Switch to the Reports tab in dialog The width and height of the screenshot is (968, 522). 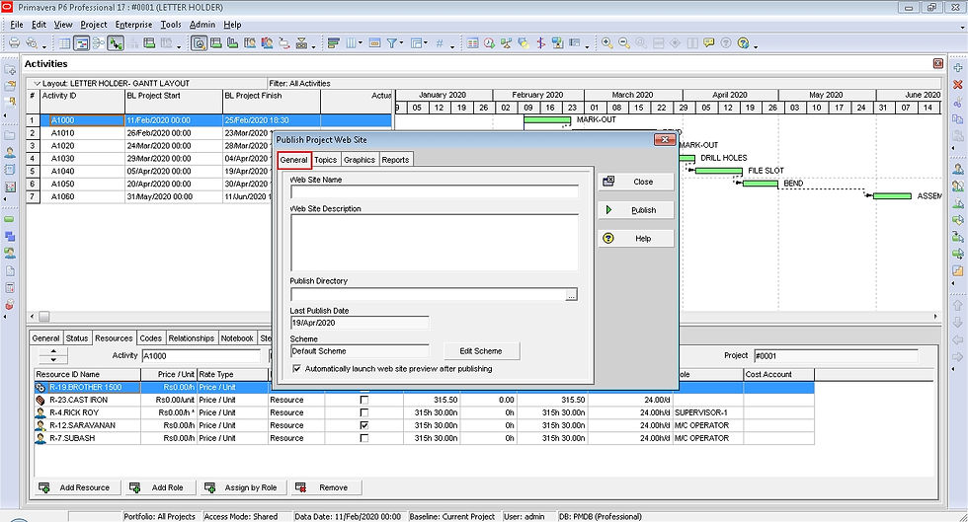(x=395, y=160)
